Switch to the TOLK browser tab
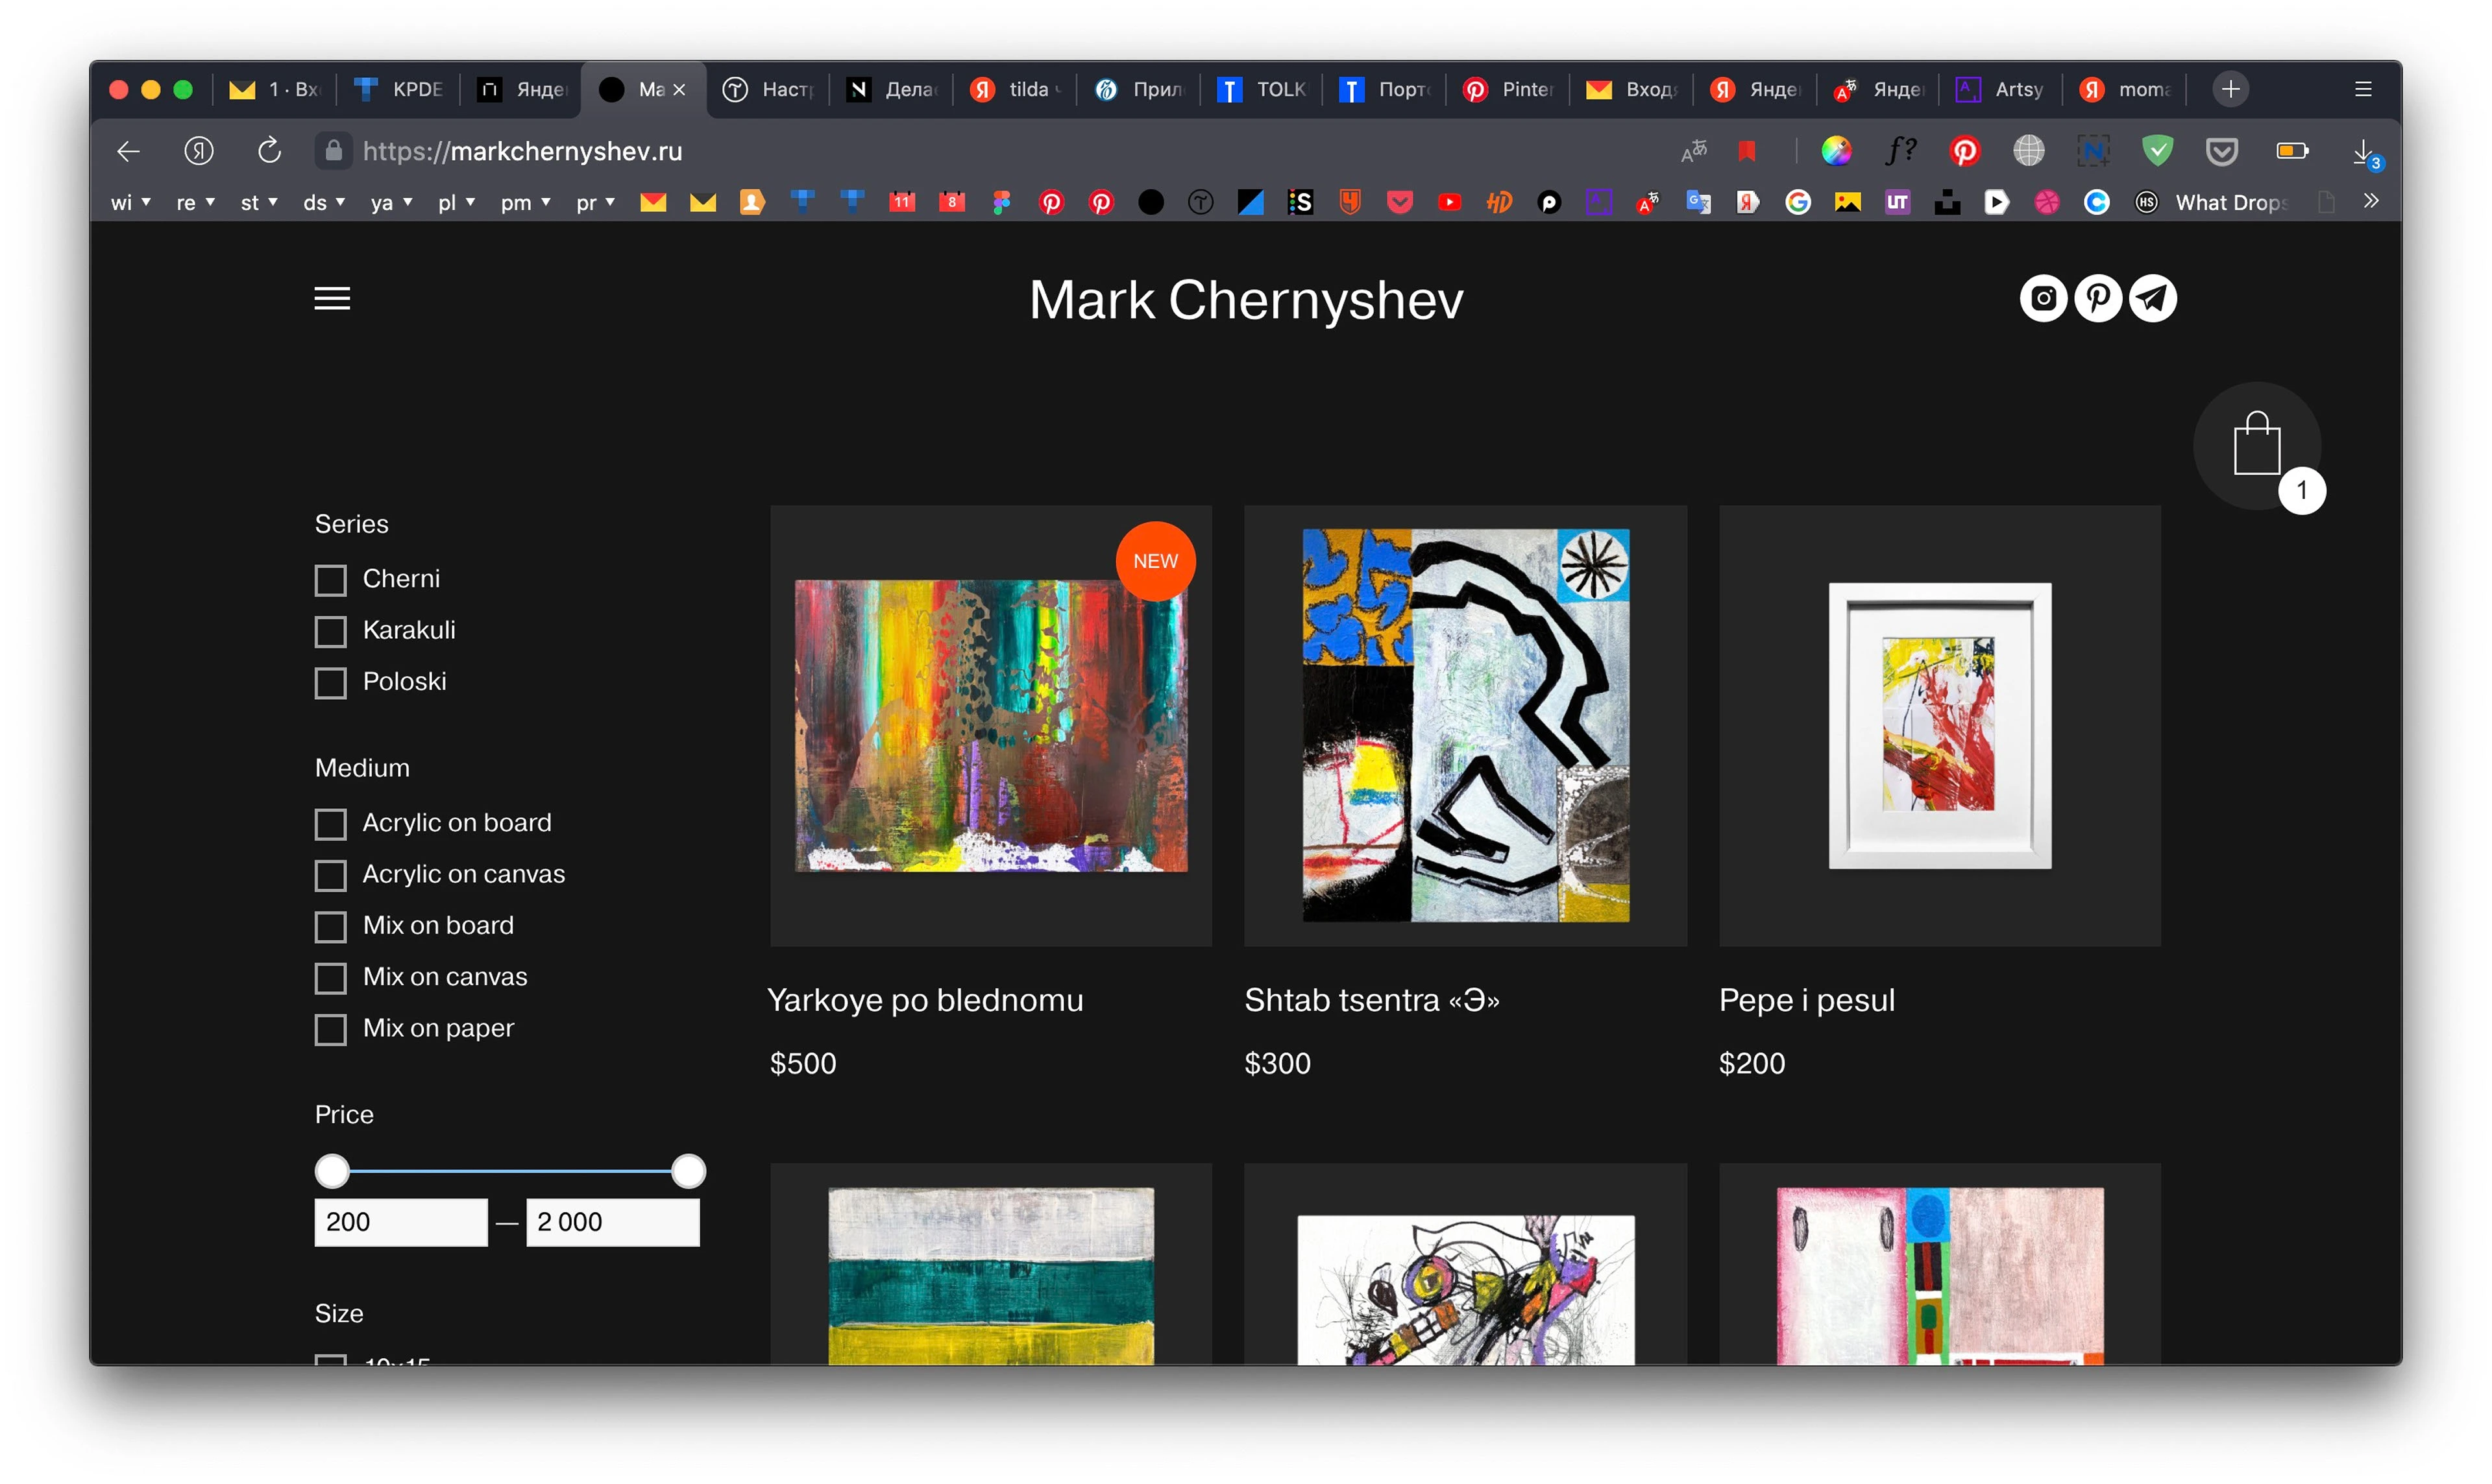 pos(1260,89)
